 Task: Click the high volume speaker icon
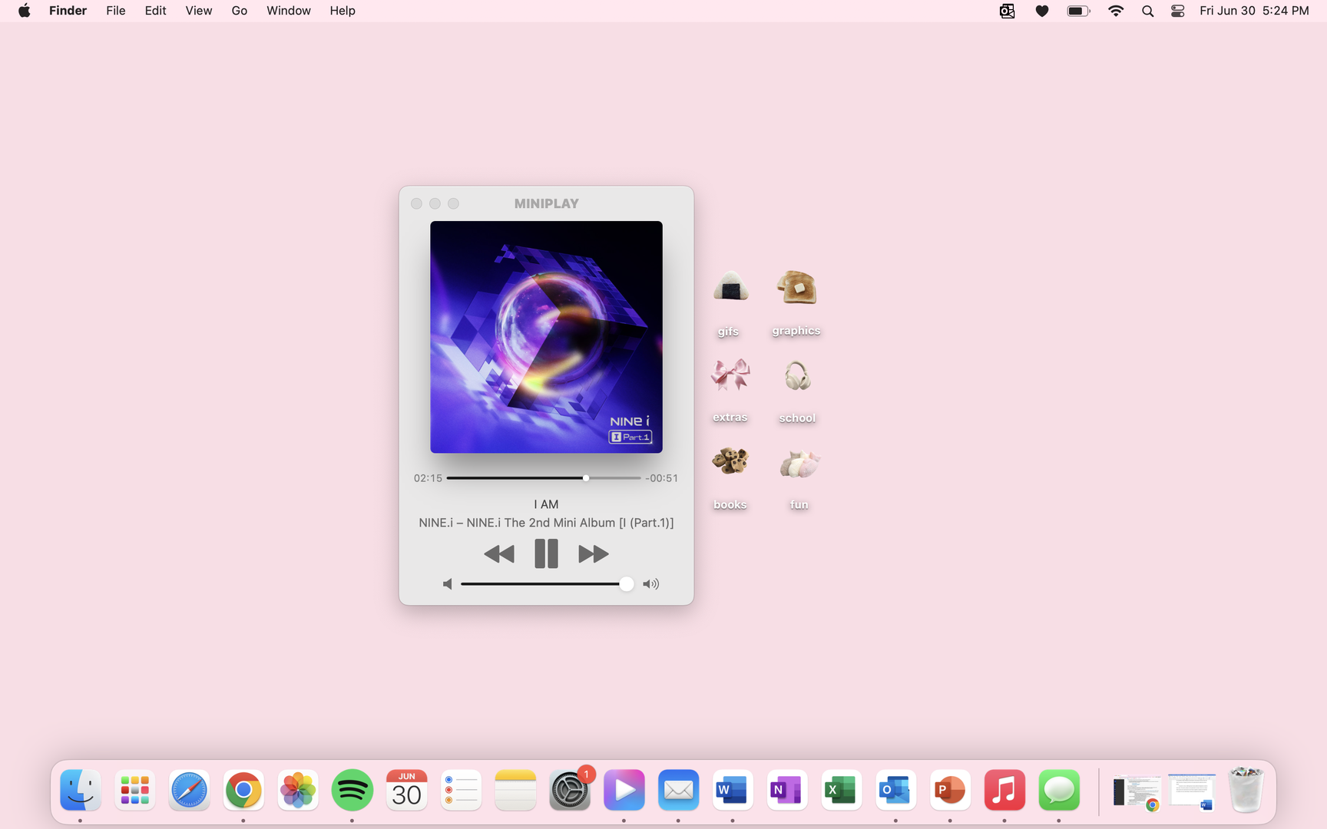pyautogui.click(x=650, y=584)
